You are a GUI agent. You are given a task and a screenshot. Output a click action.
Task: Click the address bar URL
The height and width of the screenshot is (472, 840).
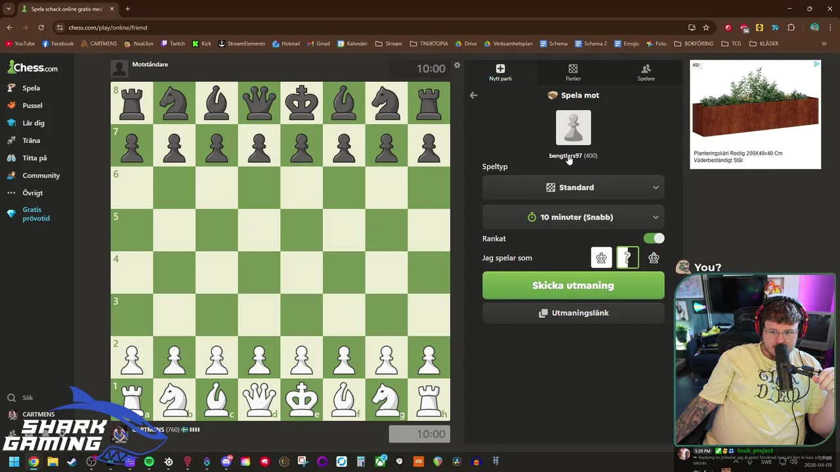(x=108, y=28)
